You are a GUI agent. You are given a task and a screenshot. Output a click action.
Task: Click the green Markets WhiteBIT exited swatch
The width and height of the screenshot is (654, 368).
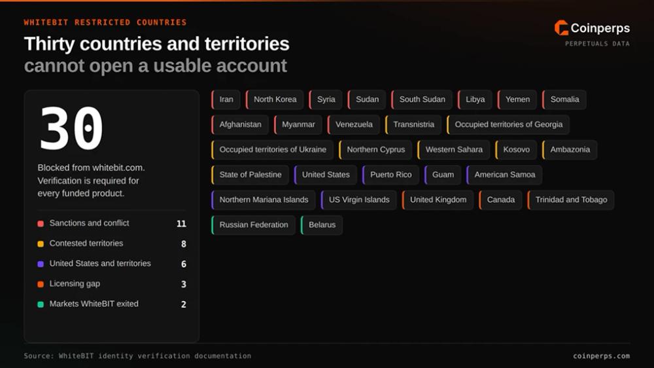click(x=41, y=304)
